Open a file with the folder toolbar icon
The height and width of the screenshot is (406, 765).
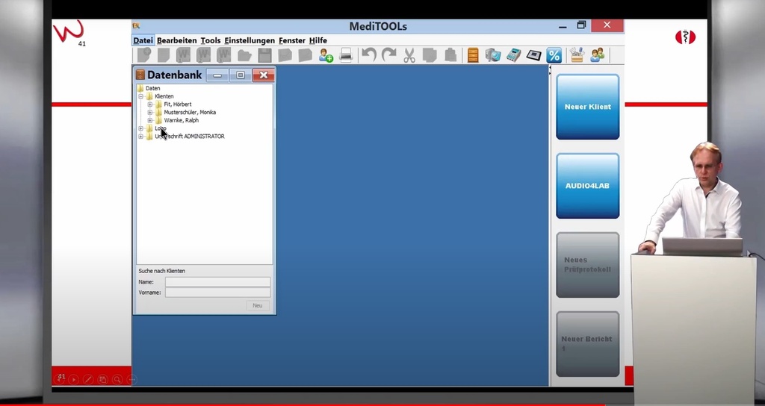[x=244, y=55]
